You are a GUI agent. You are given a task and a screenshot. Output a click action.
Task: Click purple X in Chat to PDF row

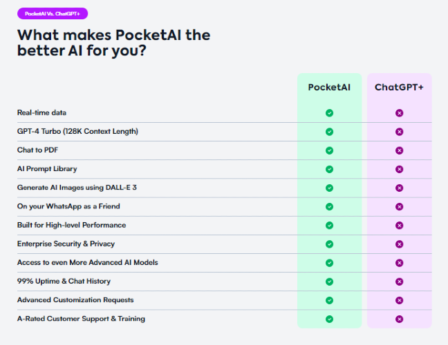pos(399,150)
